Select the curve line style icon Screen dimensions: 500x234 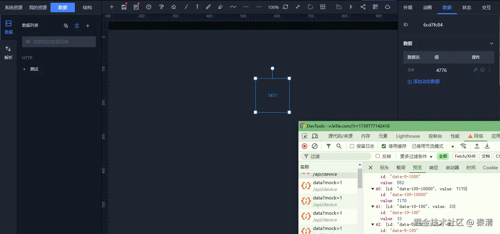point(233,7)
